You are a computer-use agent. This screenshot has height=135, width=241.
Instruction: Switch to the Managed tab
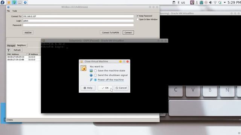(11, 46)
